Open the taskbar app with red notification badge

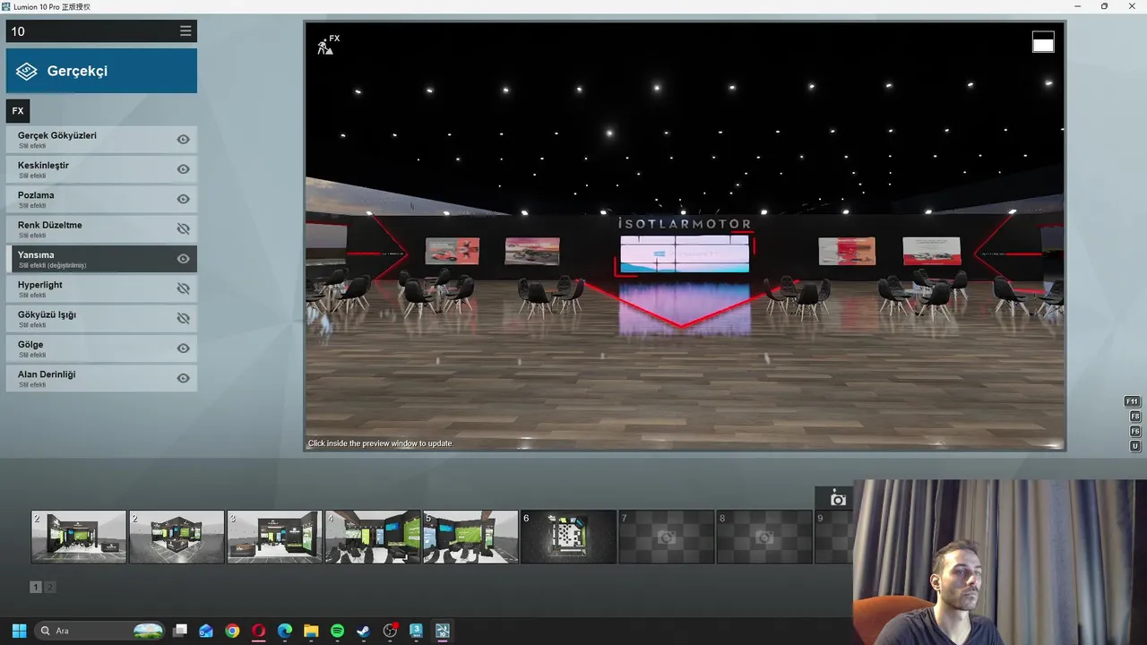coord(390,631)
